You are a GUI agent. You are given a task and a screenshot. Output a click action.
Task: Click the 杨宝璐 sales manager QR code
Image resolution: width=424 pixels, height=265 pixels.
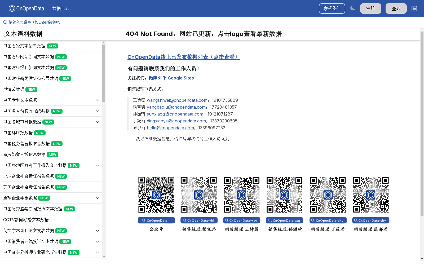(x=199, y=195)
